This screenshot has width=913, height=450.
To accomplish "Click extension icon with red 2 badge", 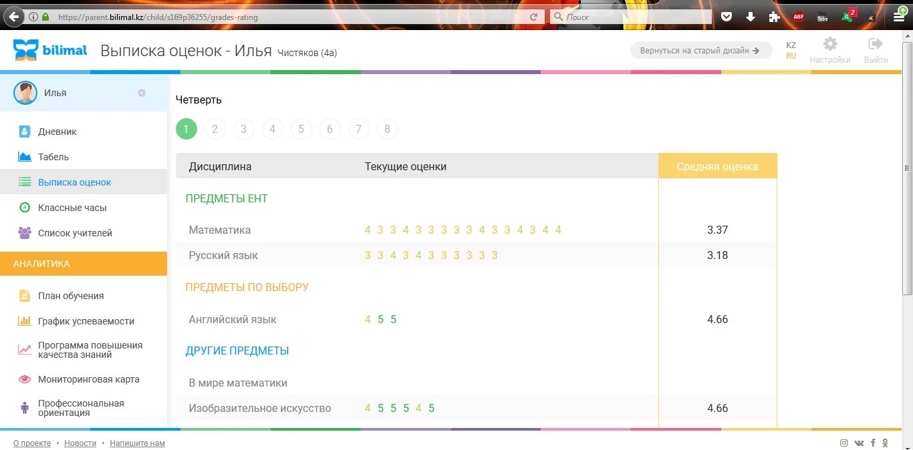I will (x=848, y=15).
